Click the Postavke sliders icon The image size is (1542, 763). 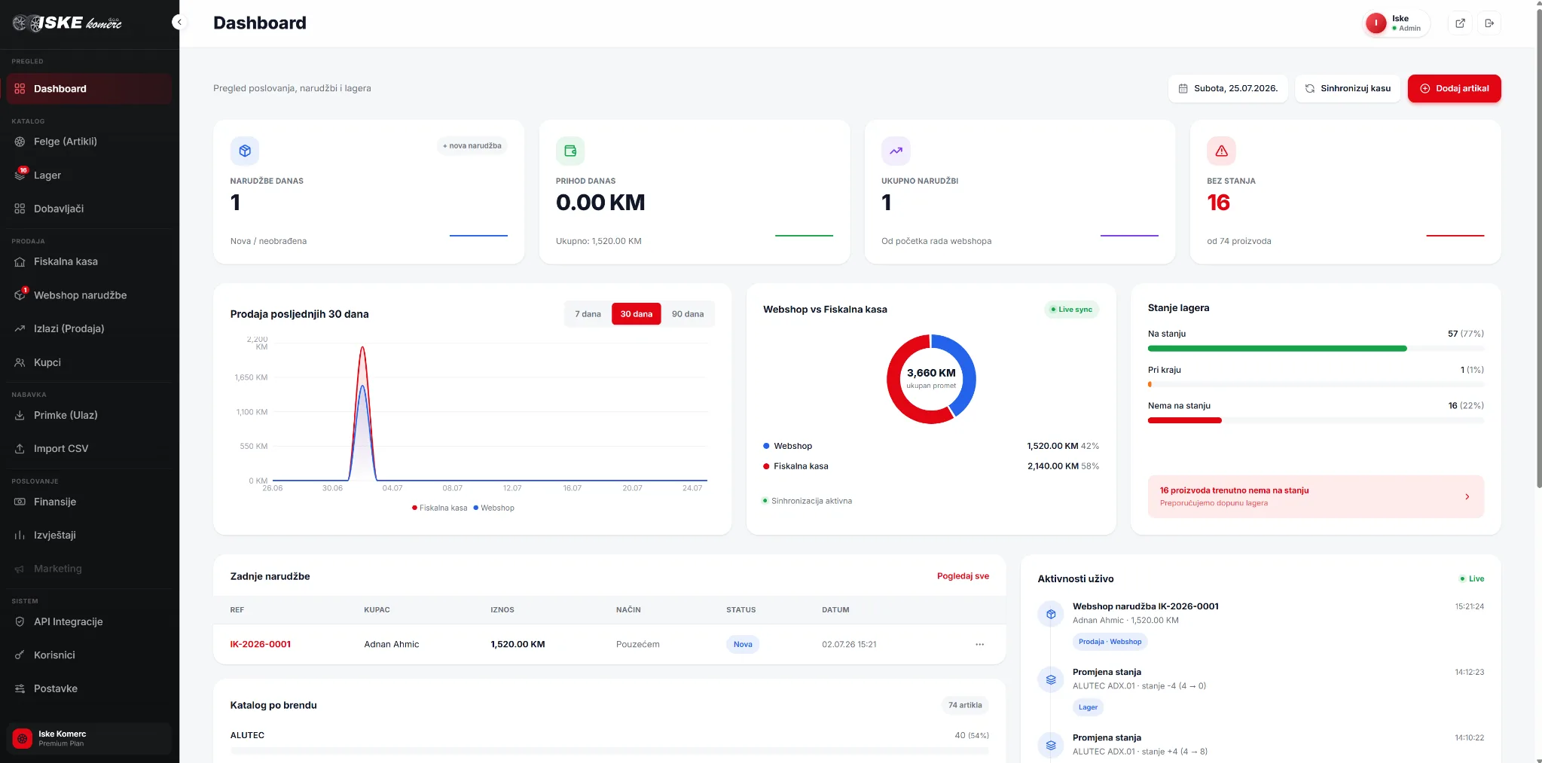(x=20, y=688)
